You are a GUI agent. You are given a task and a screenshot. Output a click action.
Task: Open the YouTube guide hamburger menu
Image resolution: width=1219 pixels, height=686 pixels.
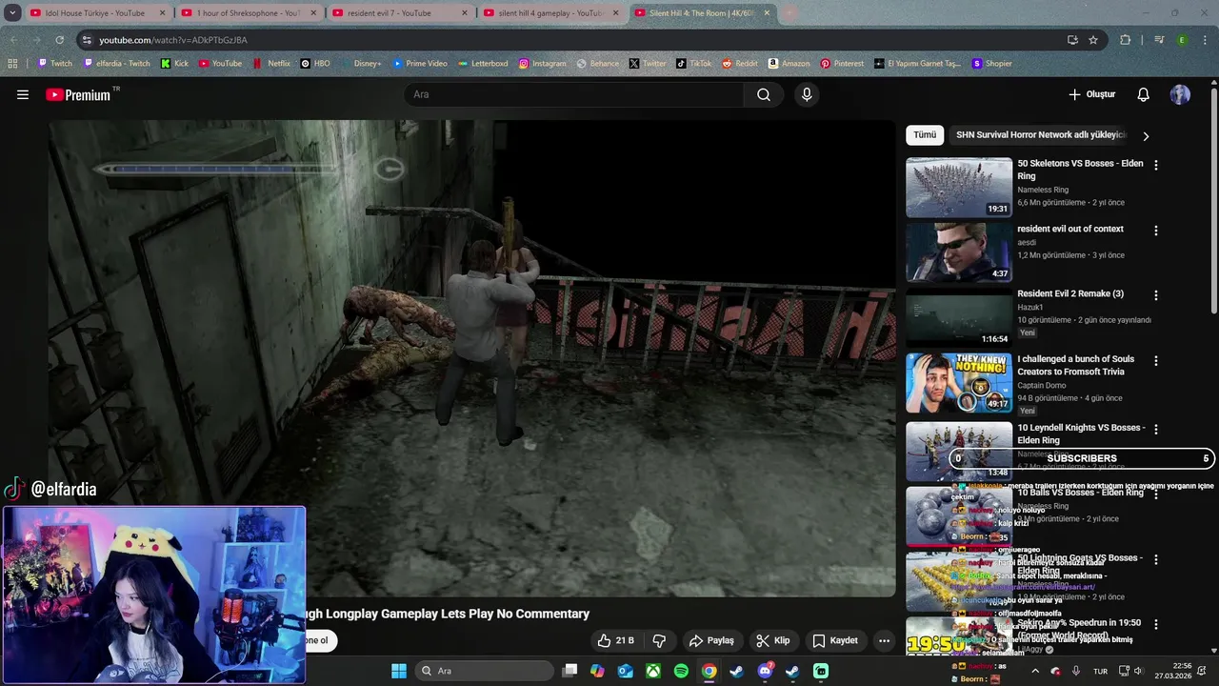tap(23, 94)
